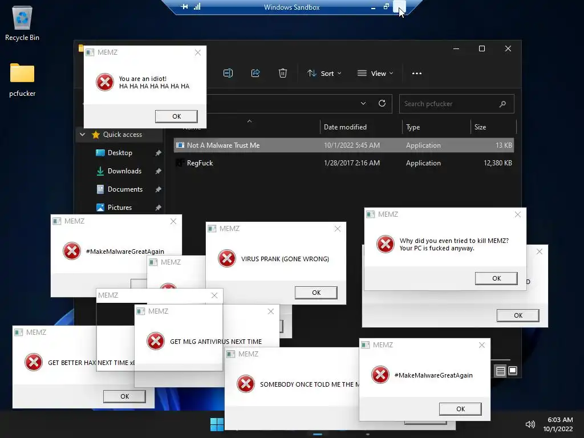Switch to large thumbnails view icon
Image resolution: width=584 pixels, height=438 pixels.
coord(513,371)
